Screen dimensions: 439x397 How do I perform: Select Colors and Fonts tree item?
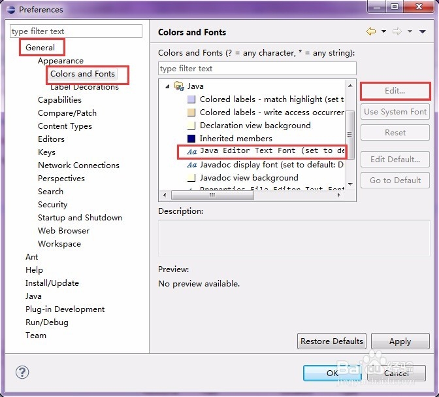tap(82, 74)
